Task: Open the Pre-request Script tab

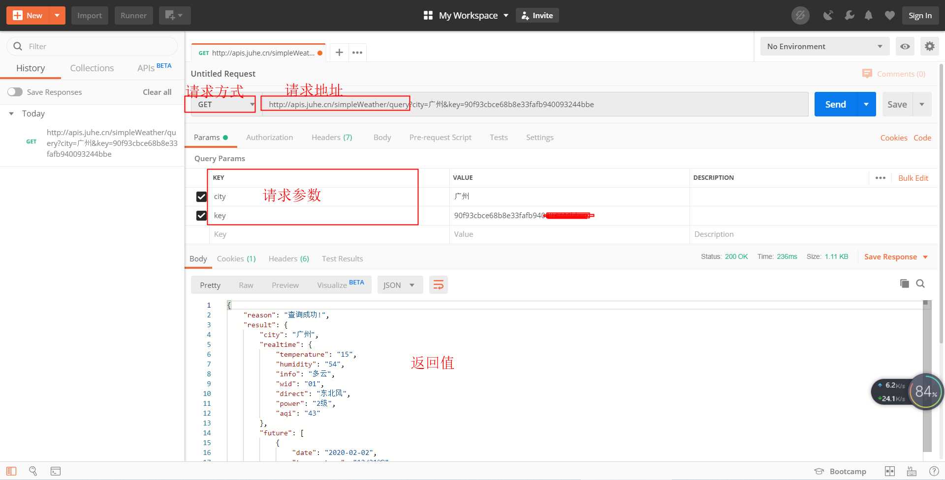Action: (x=440, y=138)
